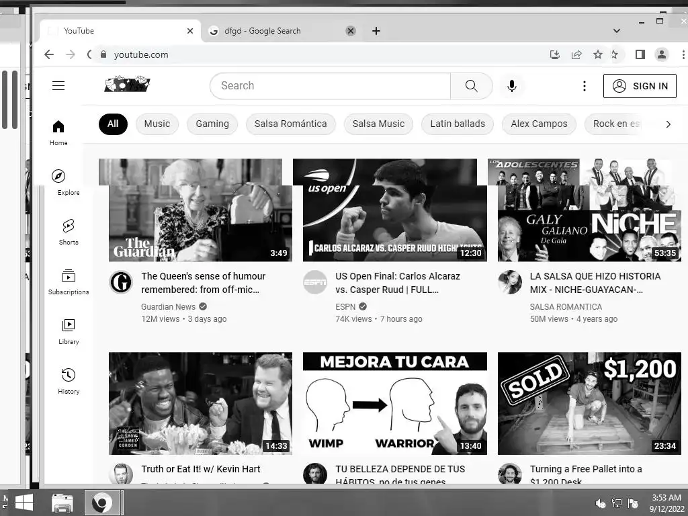Open the MEJORA TU CARA thumbnail
688x516 pixels.
395,403
